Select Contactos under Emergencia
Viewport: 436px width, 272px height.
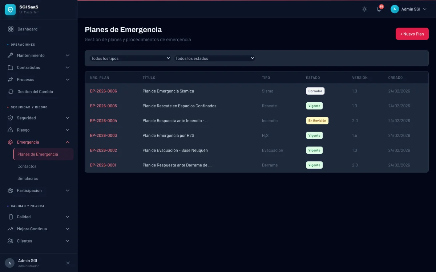26,166
